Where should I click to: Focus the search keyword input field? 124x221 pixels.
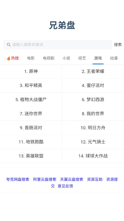pos(58,45)
